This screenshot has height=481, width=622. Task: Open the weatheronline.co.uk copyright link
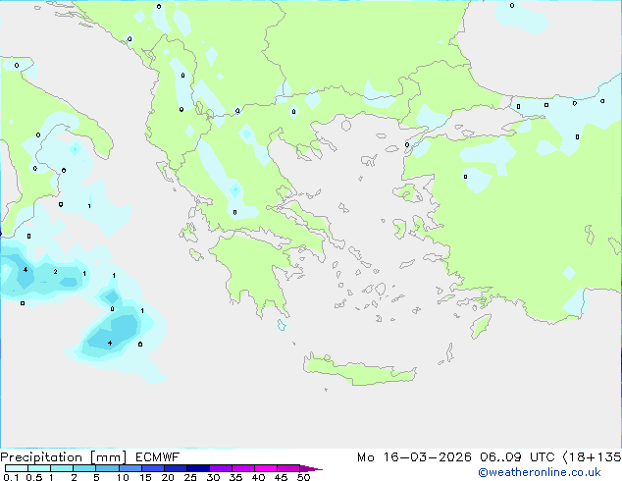pyautogui.click(x=539, y=472)
